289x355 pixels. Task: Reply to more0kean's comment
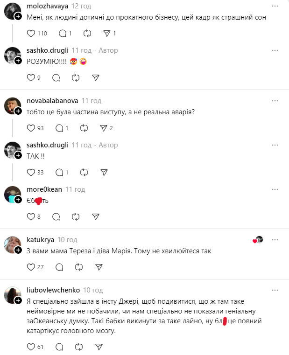tap(56, 216)
